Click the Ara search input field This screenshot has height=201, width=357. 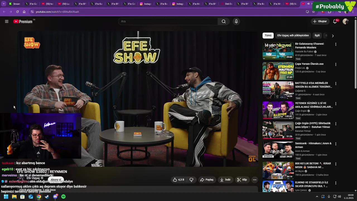(168, 21)
